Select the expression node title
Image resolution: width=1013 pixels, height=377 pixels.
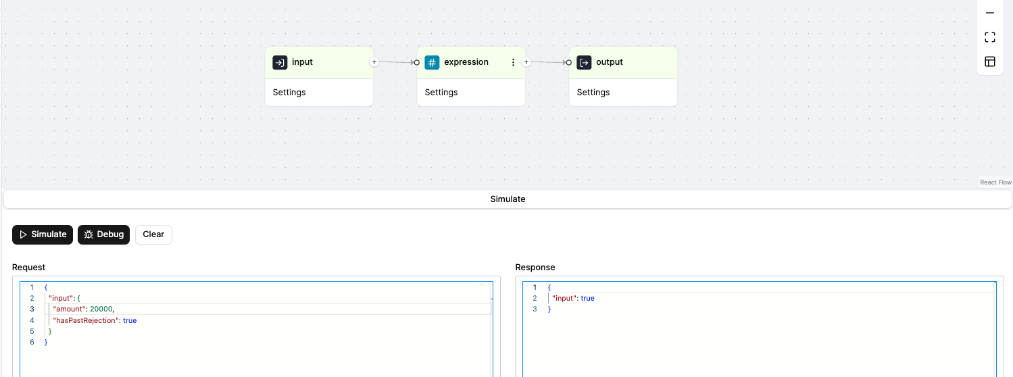coord(466,62)
